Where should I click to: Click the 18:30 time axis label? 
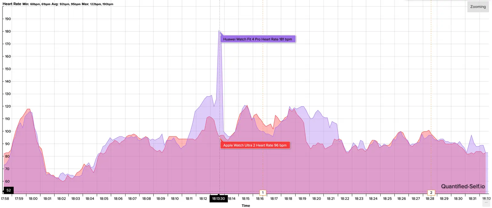tap(458, 198)
